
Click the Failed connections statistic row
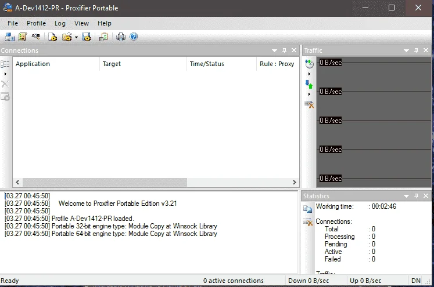tap(350, 259)
